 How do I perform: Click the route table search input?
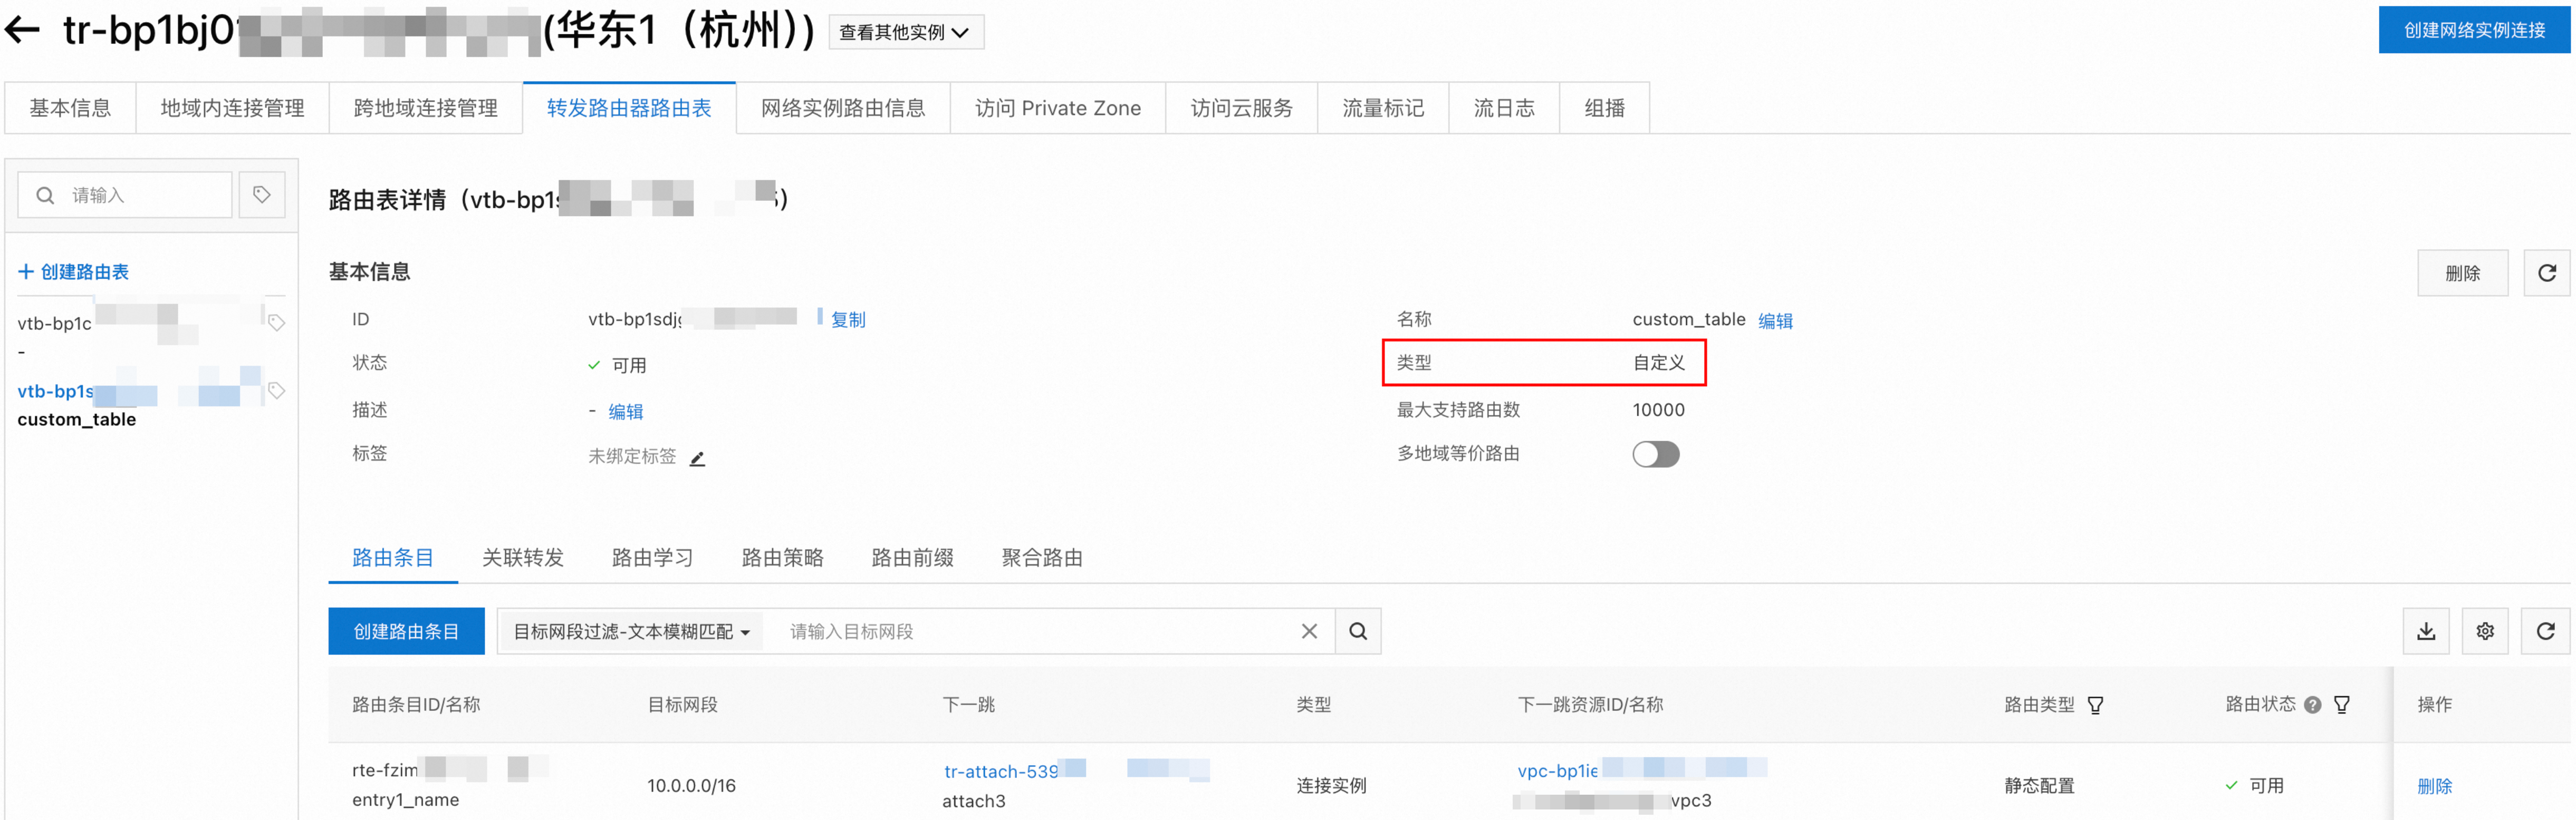tap(140, 195)
